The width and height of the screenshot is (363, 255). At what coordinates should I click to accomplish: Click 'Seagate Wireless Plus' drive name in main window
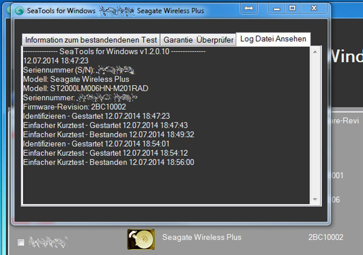coord(202,237)
